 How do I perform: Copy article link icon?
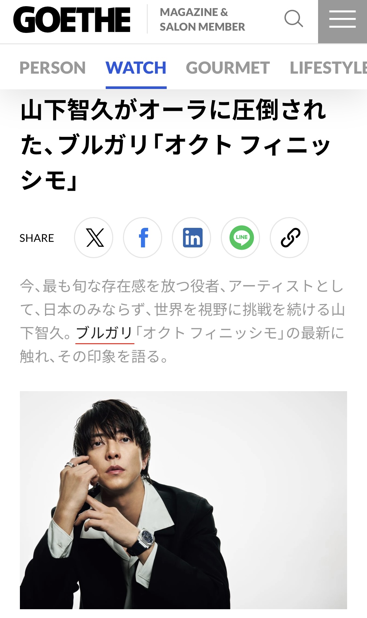pos(290,238)
